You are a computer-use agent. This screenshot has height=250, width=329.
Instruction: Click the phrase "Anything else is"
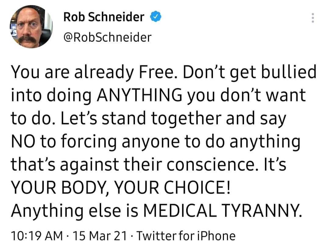pos(75,211)
